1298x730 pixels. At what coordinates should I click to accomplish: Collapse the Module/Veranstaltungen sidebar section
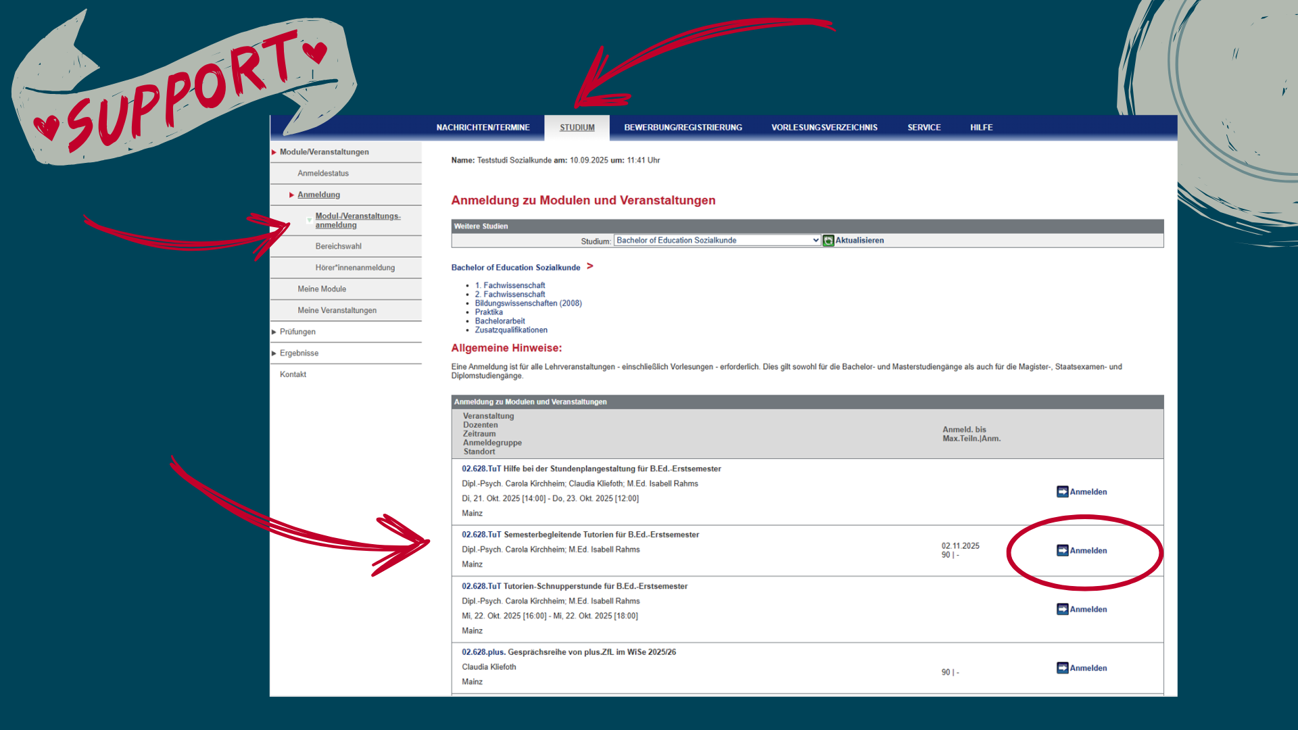pyautogui.click(x=324, y=152)
